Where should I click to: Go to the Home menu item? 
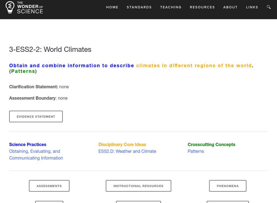click(x=112, y=7)
